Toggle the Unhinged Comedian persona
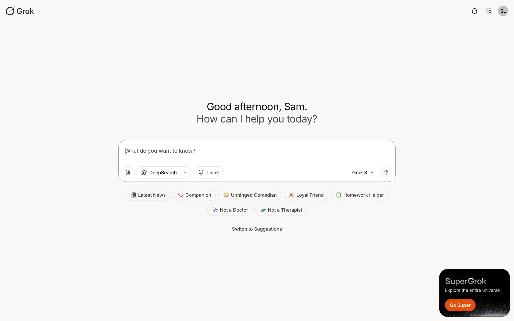The image size is (514, 321). pyautogui.click(x=250, y=195)
